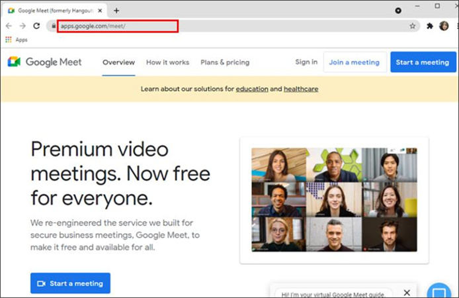Screen dimensions: 459x298
Task: Open the Chrome profile avatar
Action: click(x=443, y=26)
